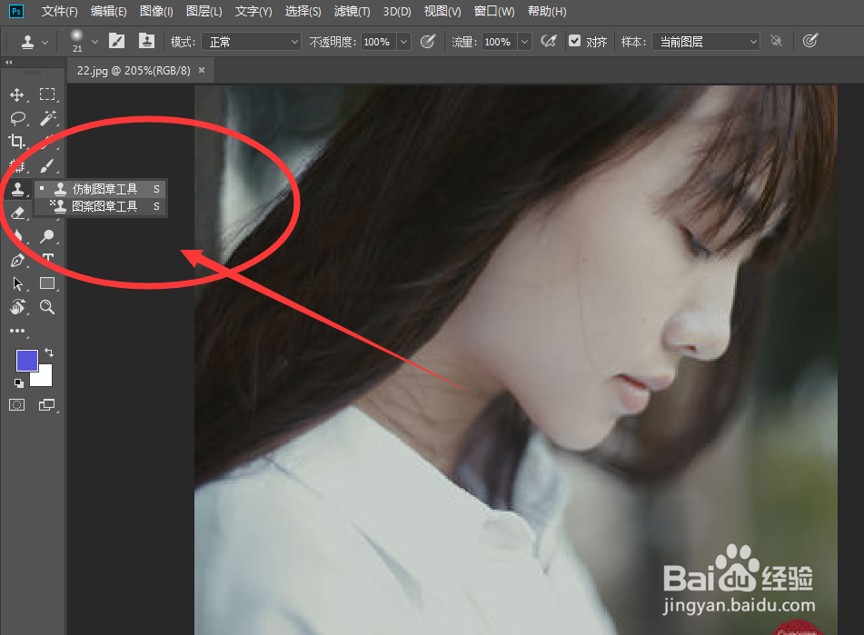Edit the 流量 100% value field

(x=499, y=42)
